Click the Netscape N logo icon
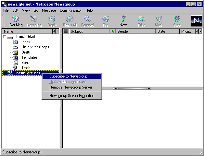This screenshot has width=204, height=156. 196,21
